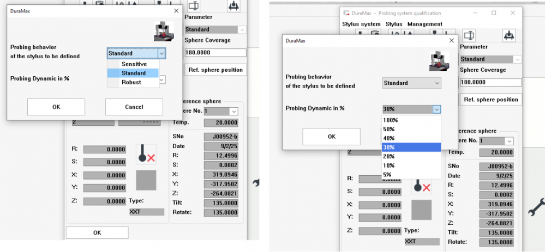
Task: Set Probing Dynamic to 100%
Action: [391, 120]
